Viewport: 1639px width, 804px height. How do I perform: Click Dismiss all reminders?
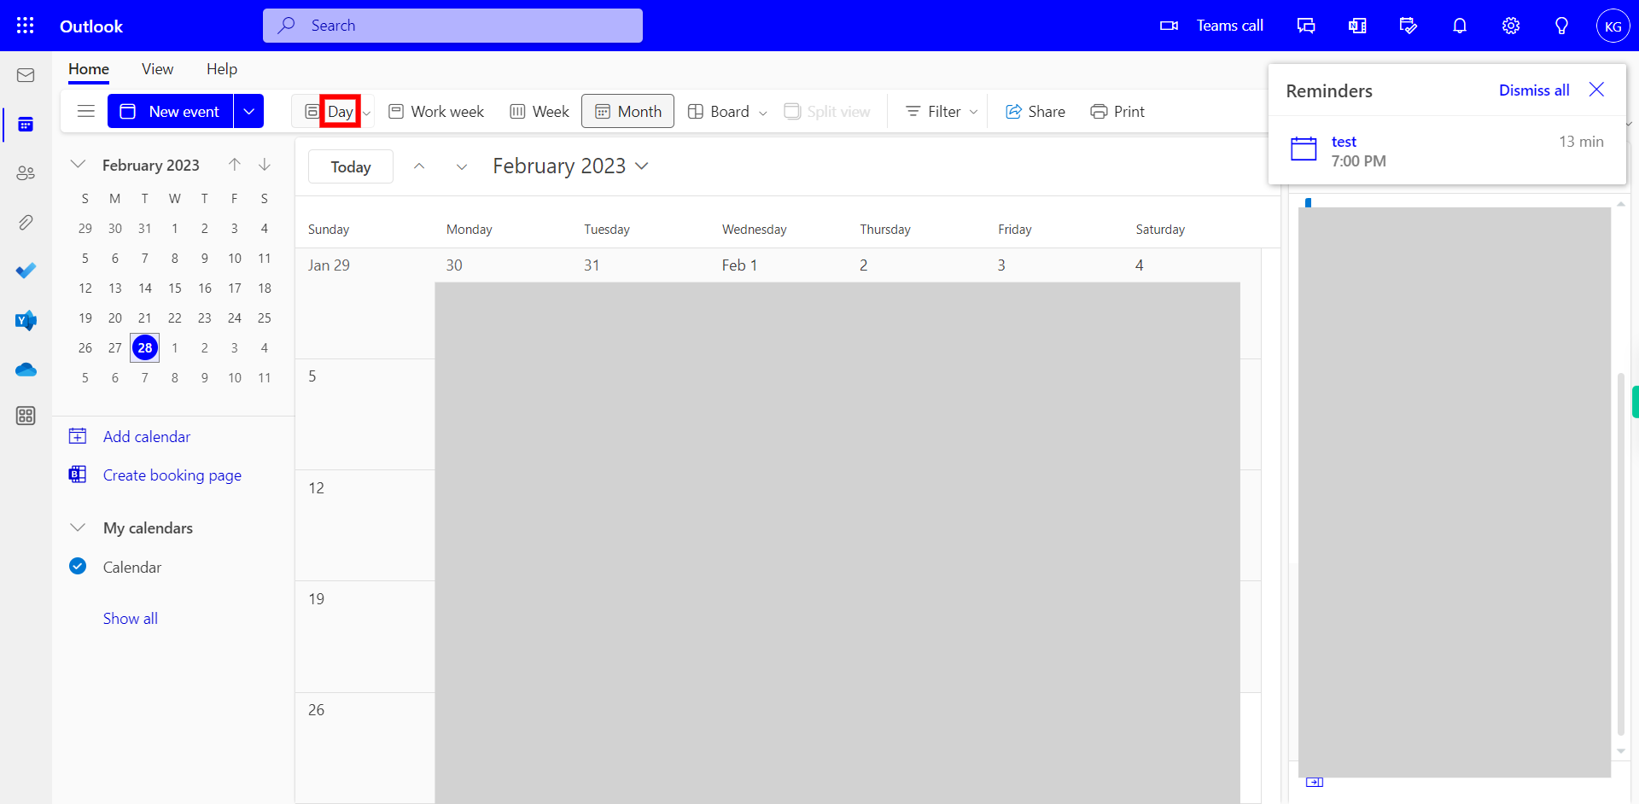pos(1534,90)
